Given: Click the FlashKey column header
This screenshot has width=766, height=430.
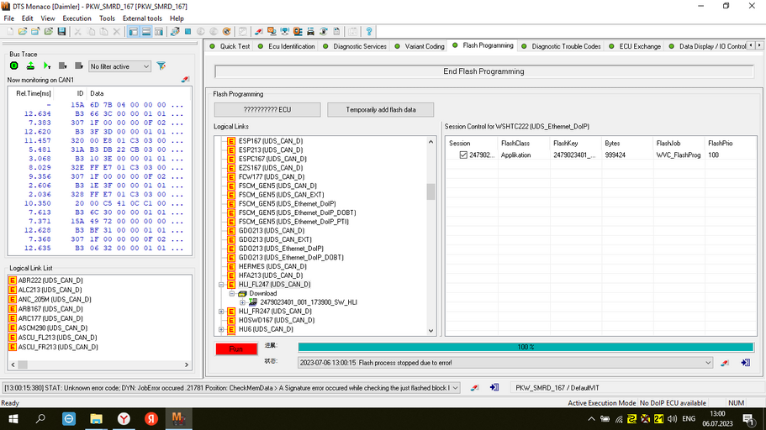Looking at the screenshot, I should tap(575, 144).
